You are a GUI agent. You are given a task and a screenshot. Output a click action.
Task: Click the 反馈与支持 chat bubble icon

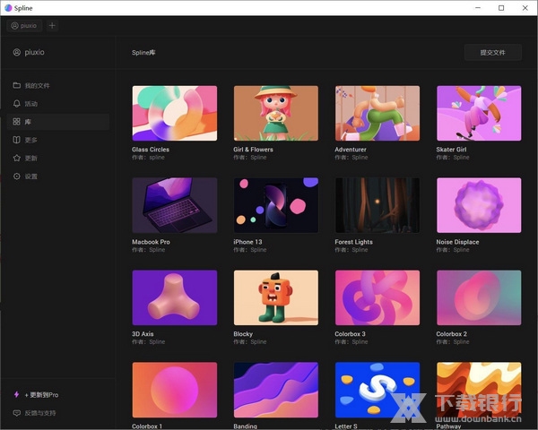(x=17, y=413)
